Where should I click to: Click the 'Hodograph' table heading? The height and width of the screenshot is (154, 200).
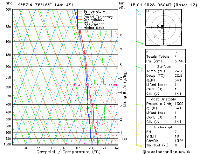coord(164,127)
